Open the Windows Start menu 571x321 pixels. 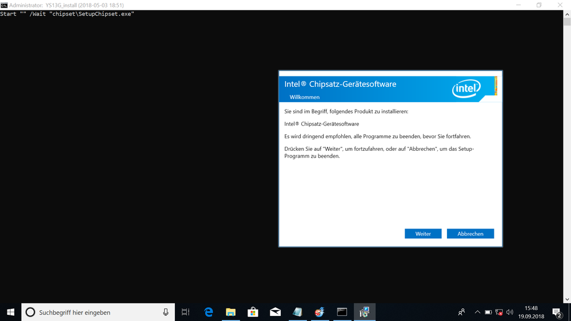10,312
